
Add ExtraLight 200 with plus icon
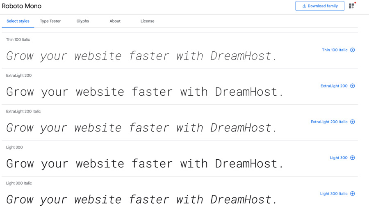tap(353, 86)
